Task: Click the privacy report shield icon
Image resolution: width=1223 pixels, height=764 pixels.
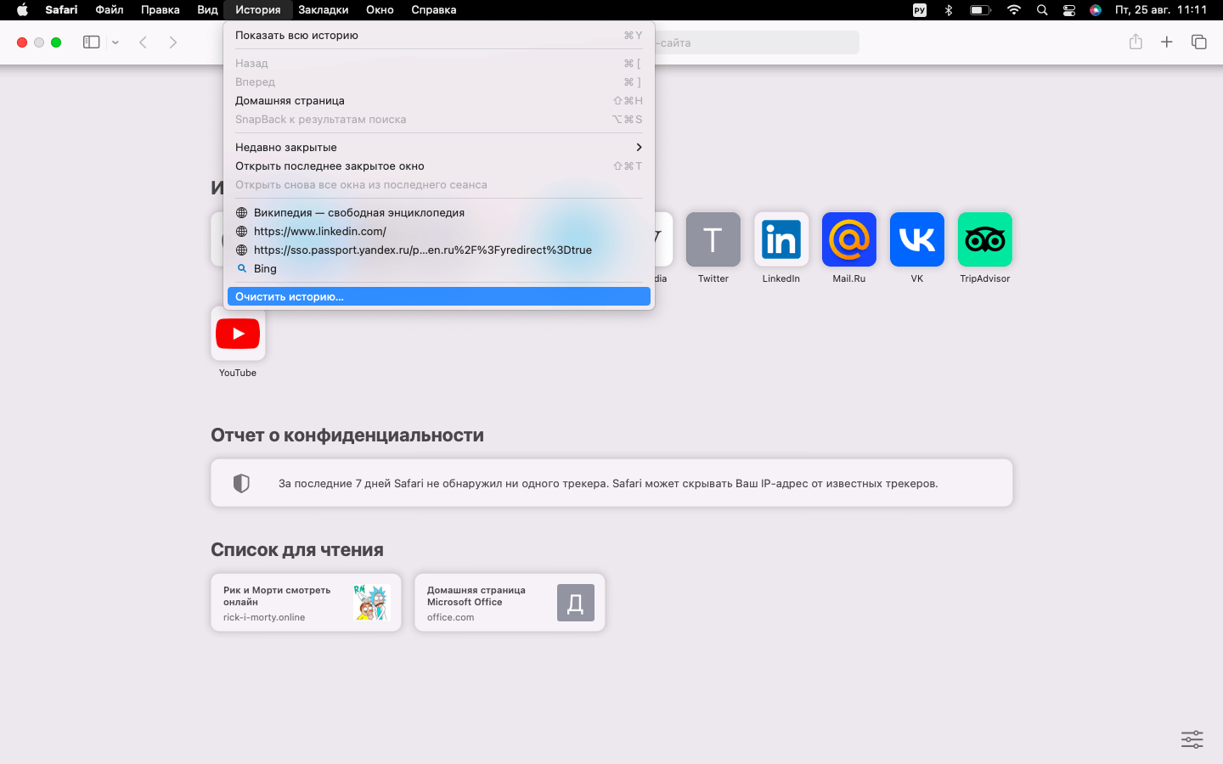Action: coord(241,483)
